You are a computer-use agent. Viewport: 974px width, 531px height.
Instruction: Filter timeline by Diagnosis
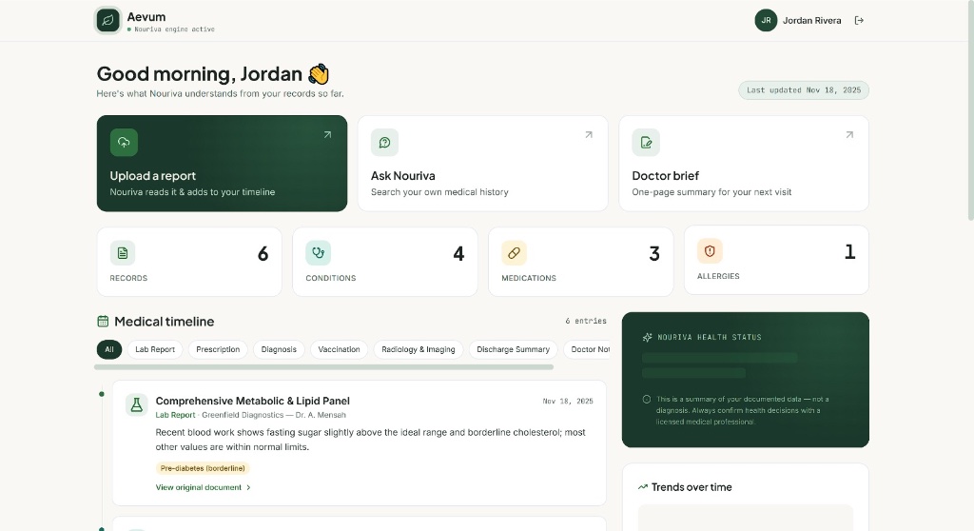(x=279, y=349)
